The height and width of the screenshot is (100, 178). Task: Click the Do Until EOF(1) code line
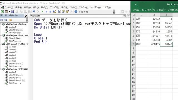pyautogui.click(x=48, y=27)
